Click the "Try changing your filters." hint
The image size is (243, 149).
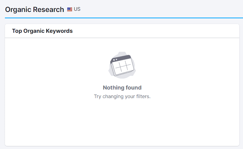pyautogui.click(x=122, y=96)
